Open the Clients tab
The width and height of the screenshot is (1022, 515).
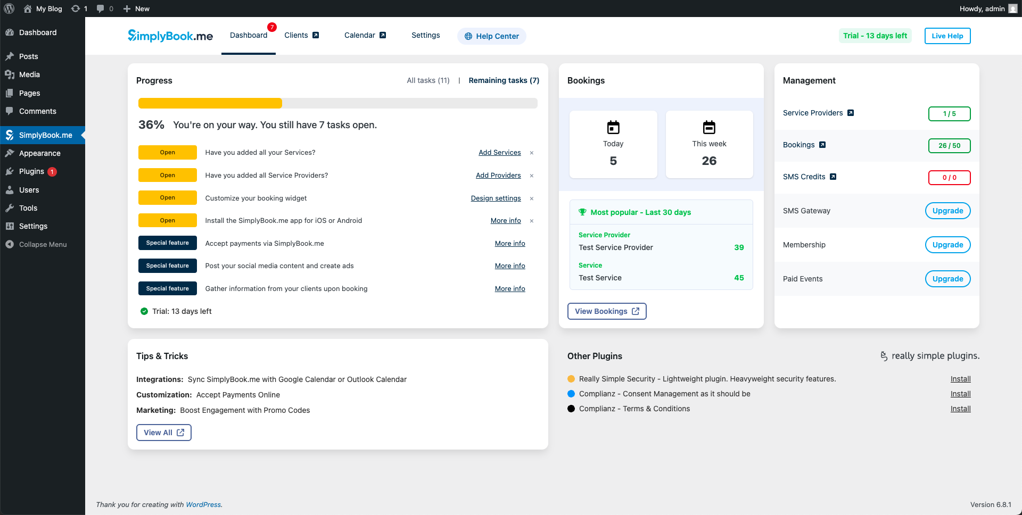[301, 35]
